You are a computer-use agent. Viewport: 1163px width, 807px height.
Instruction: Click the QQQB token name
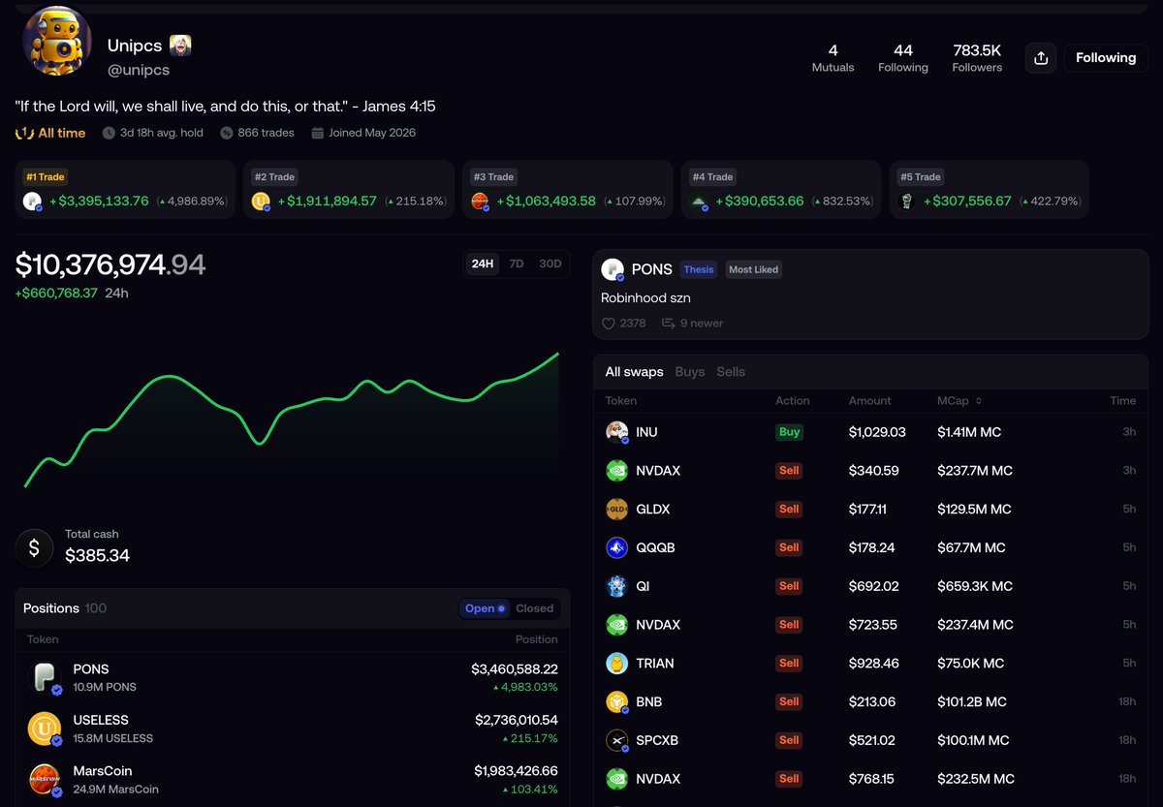click(655, 547)
